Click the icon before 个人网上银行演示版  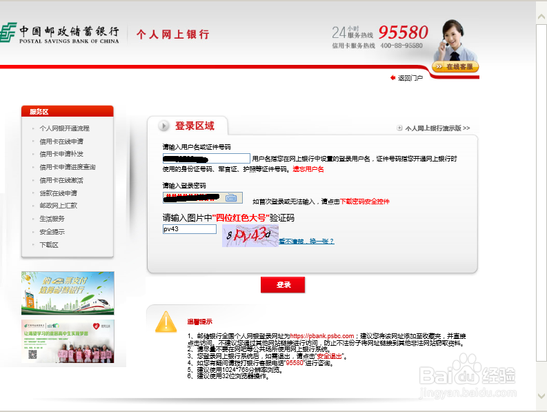pyautogui.click(x=399, y=128)
